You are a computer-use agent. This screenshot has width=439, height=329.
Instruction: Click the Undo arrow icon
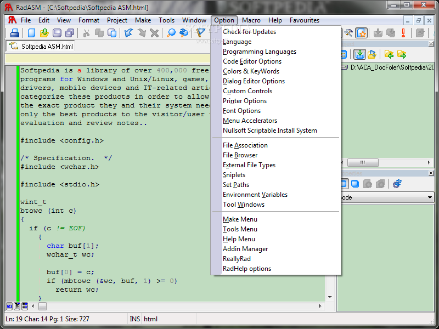[128, 33]
